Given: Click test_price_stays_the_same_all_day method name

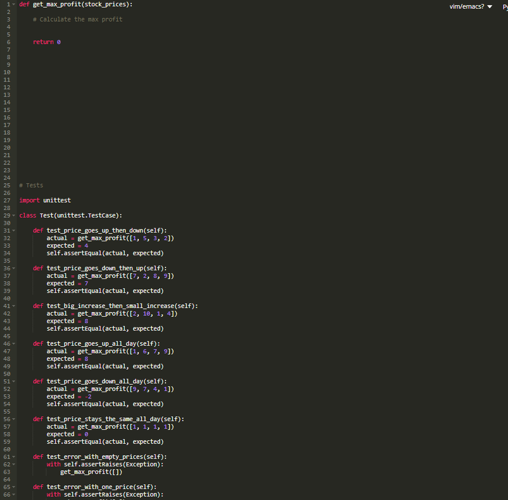Looking at the screenshot, I should 104,419.
